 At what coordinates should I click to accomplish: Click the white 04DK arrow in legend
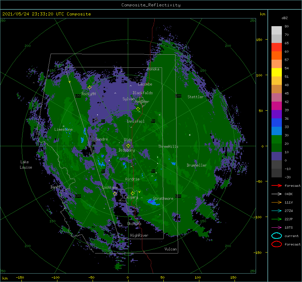click(276, 194)
